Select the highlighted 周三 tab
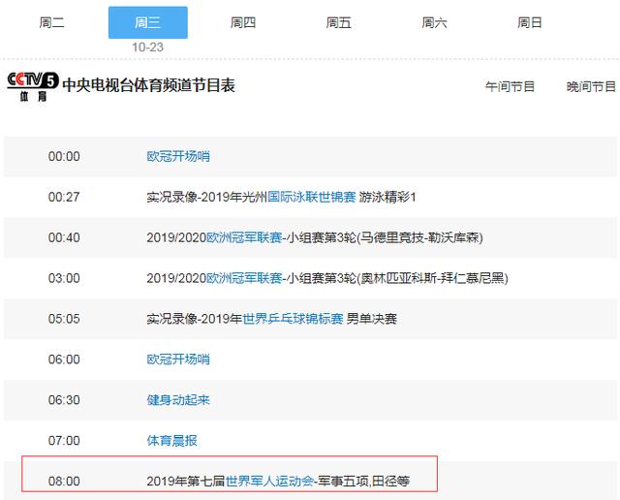 [148, 22]
